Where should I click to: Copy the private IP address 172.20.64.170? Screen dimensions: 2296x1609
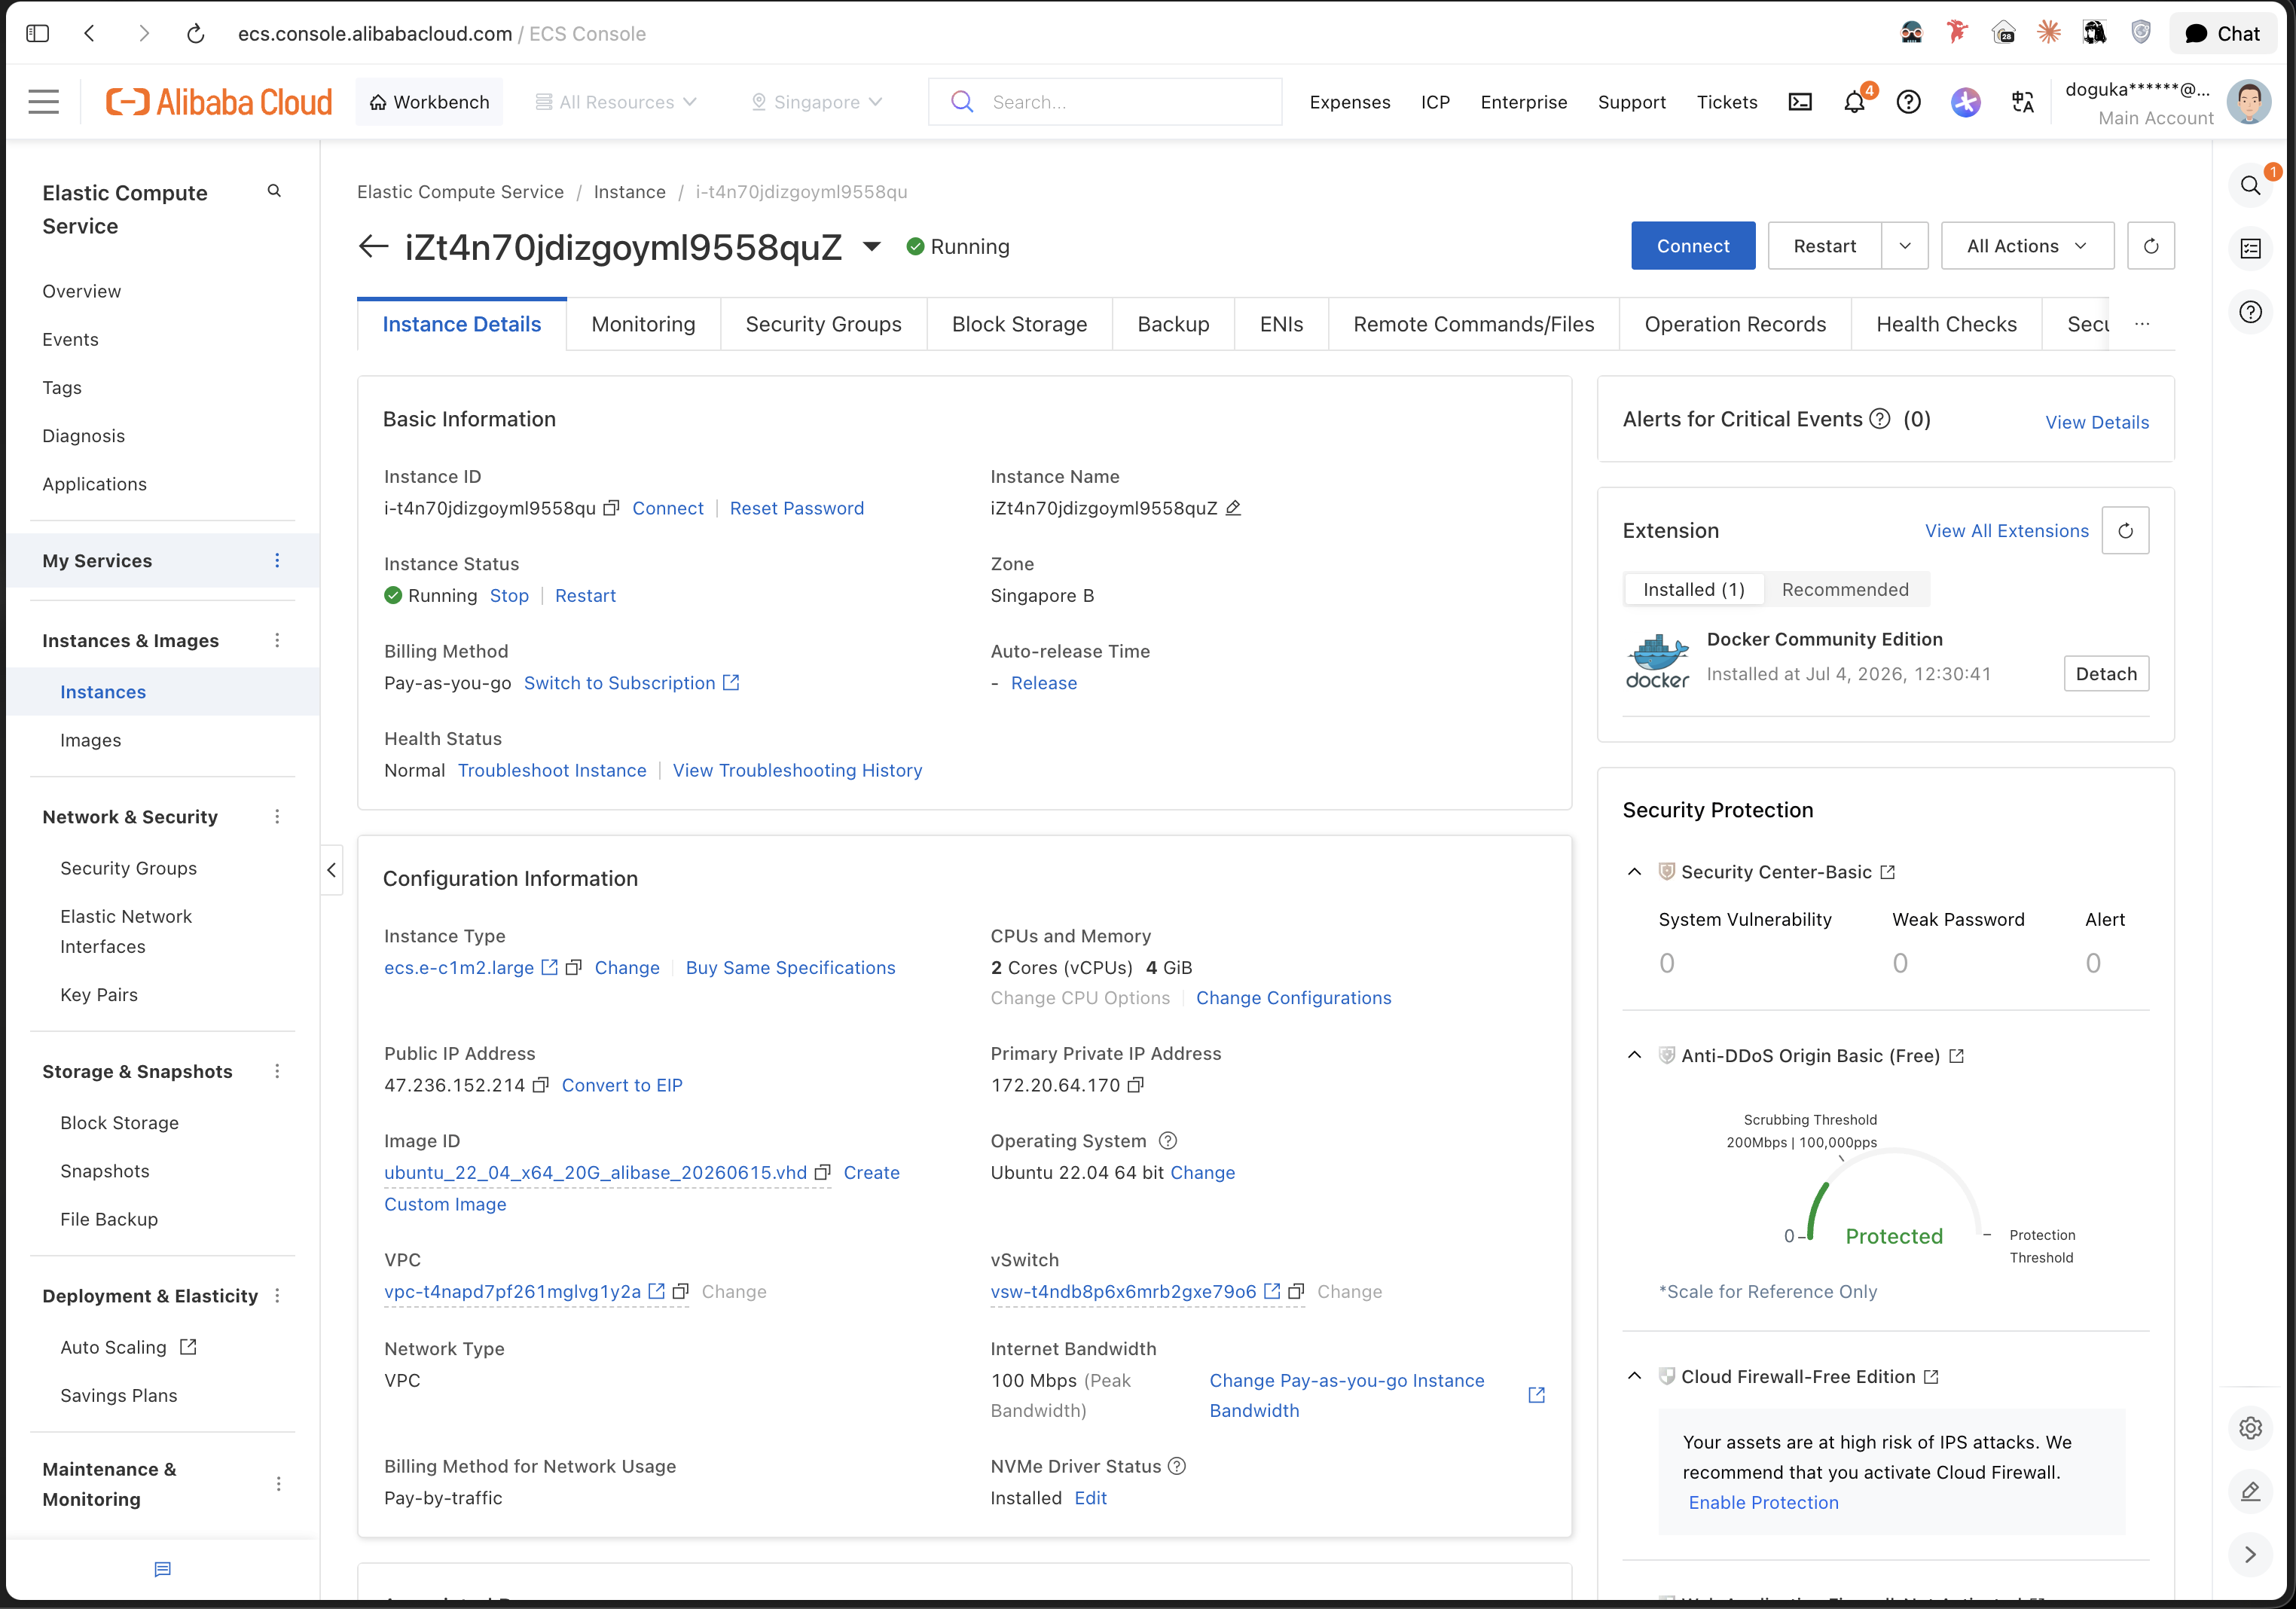1136,1085
